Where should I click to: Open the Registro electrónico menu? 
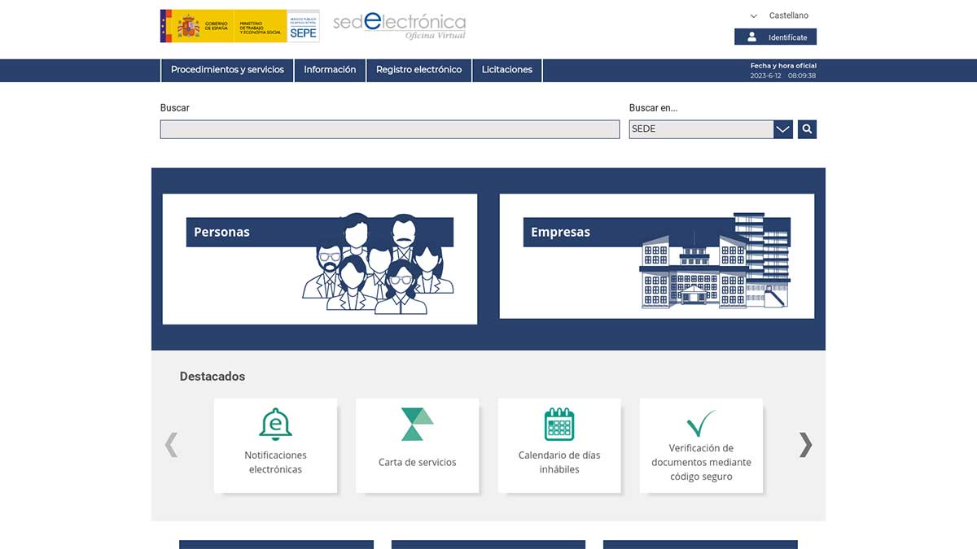coord(418,70)
